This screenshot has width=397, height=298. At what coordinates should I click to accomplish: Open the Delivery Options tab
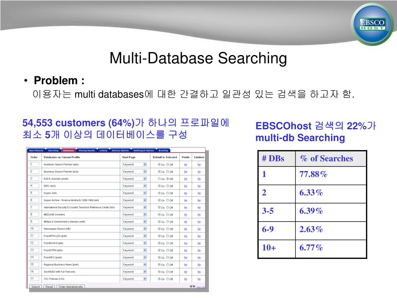(120, 151)
